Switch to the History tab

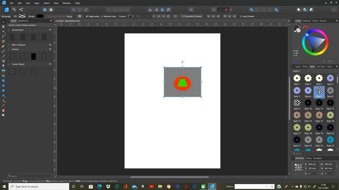pos(308,158)
